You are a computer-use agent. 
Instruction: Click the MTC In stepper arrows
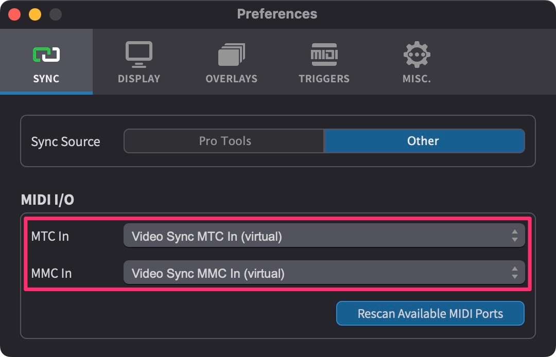[x=514, y=236]
